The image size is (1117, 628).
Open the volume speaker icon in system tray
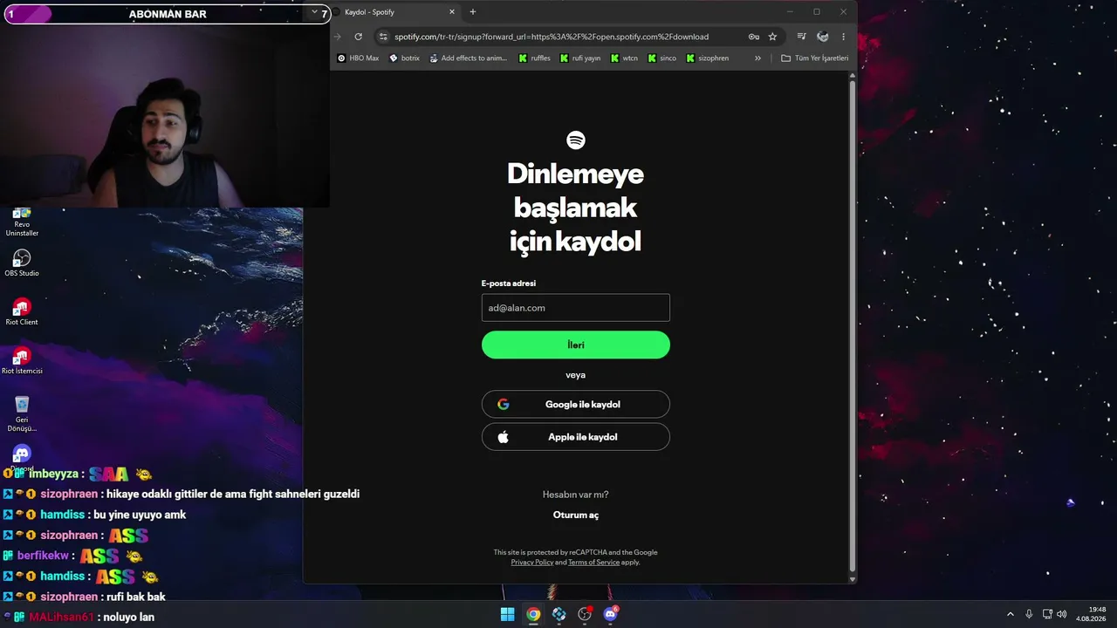pyautogui.click(x=1062, y=614)
